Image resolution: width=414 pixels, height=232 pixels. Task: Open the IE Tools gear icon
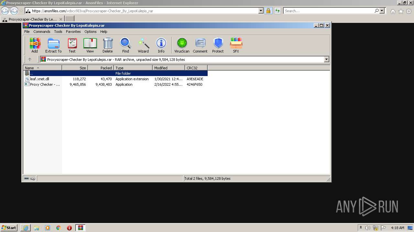409,11
